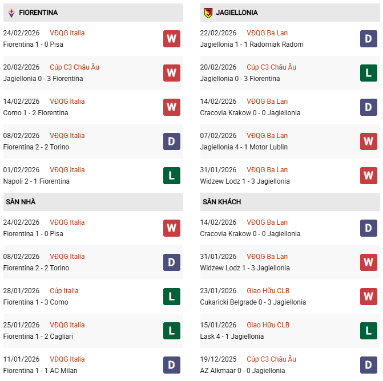The width and height of the screenshot is (383, 381).
Task: Click the L badge for Fiorentina 1 - 3 Como
Action: (171, 297)
